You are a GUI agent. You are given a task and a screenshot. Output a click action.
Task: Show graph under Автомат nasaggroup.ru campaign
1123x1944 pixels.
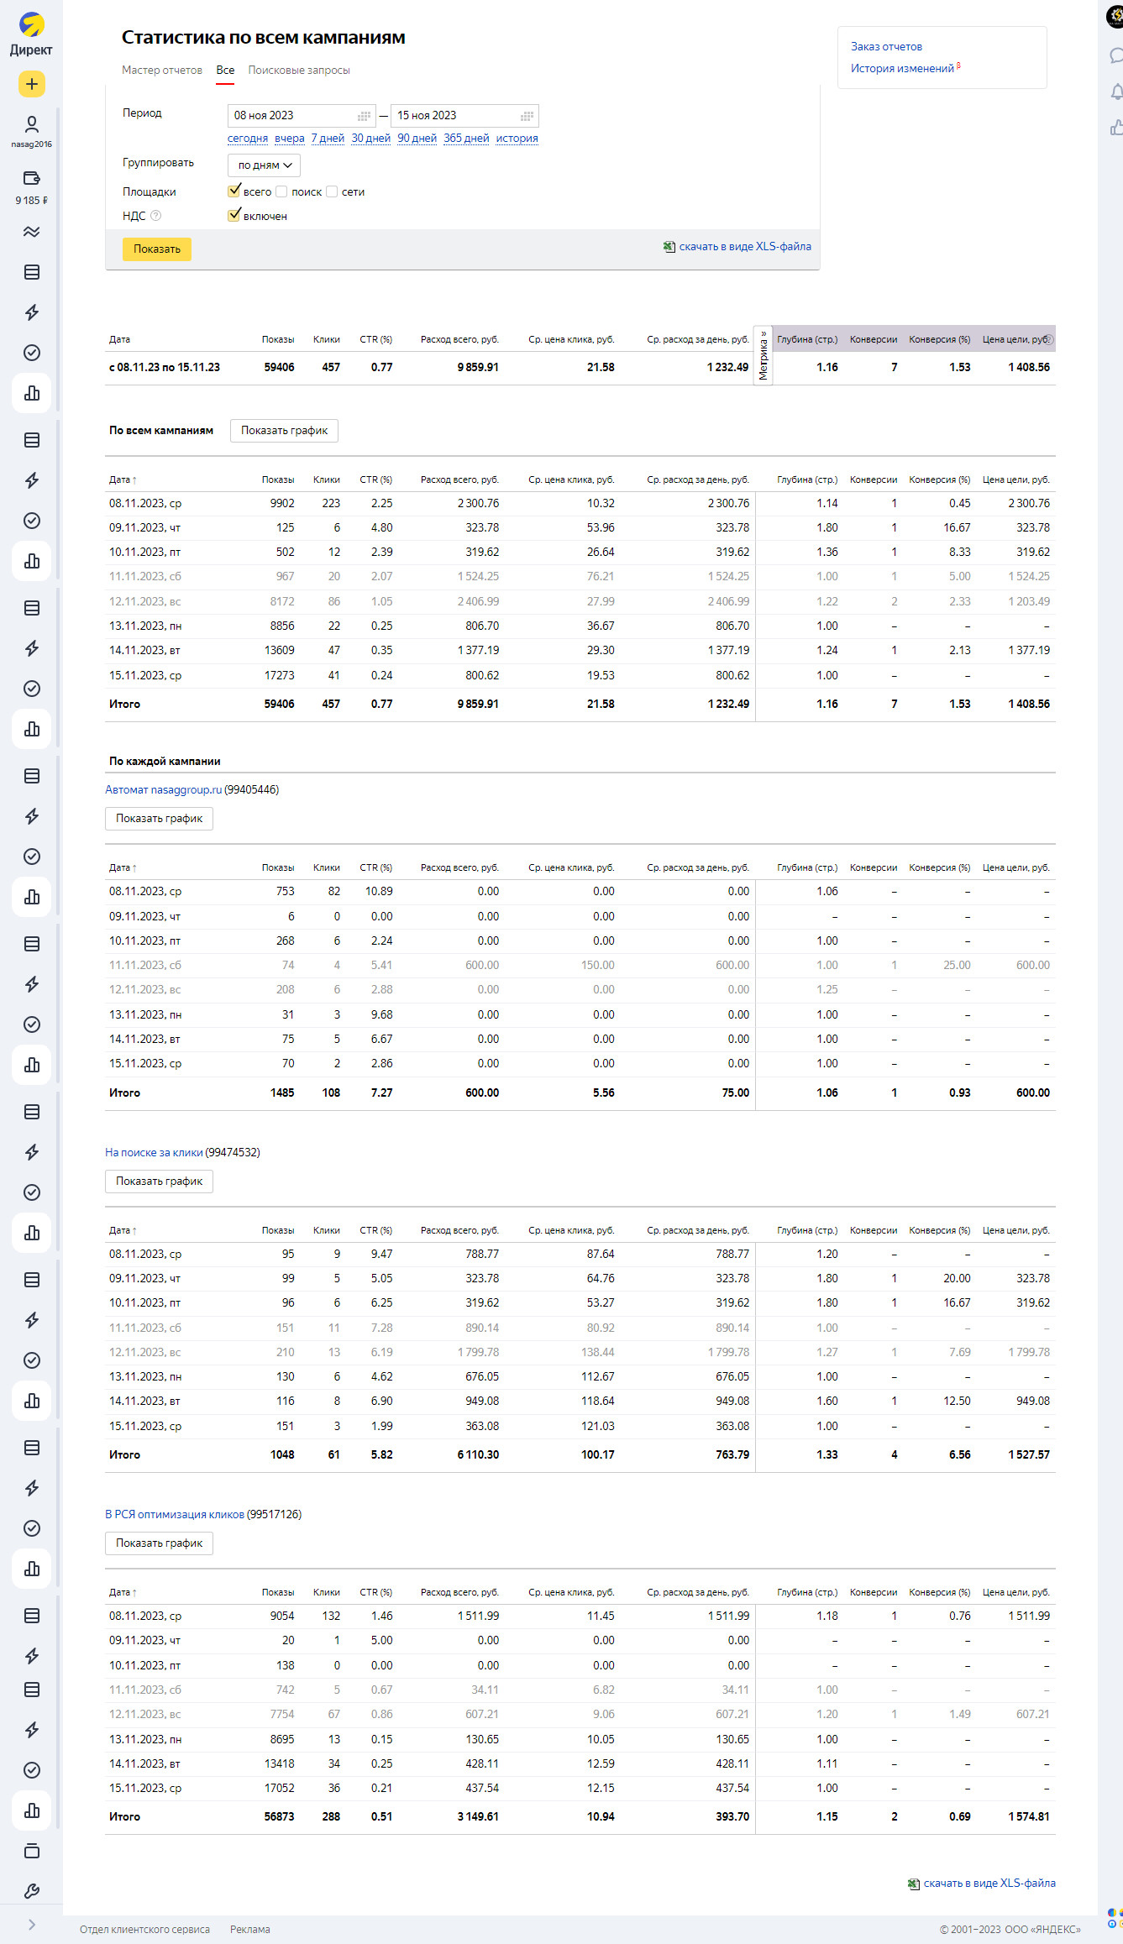point(159,819)
